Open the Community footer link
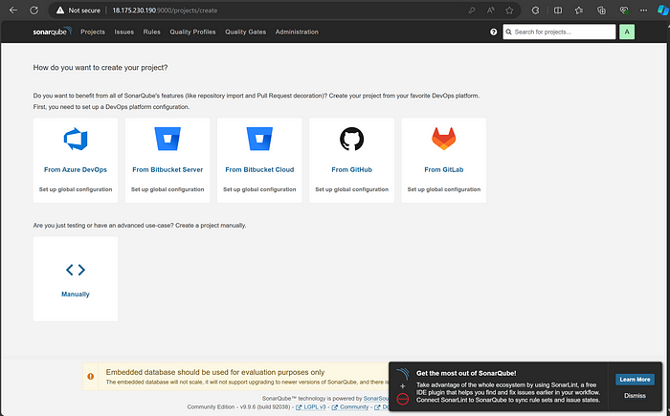This screenshot has height=416, width=670. click(x=350, y=407)
